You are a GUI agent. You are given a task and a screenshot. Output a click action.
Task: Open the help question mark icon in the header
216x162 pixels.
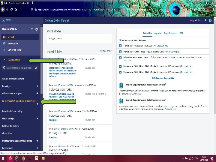click(210, 20)
